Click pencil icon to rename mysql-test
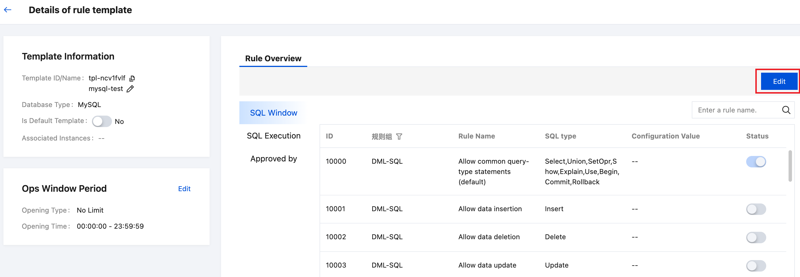Screen dimensions: 800x277 click(x=131, y=89)
